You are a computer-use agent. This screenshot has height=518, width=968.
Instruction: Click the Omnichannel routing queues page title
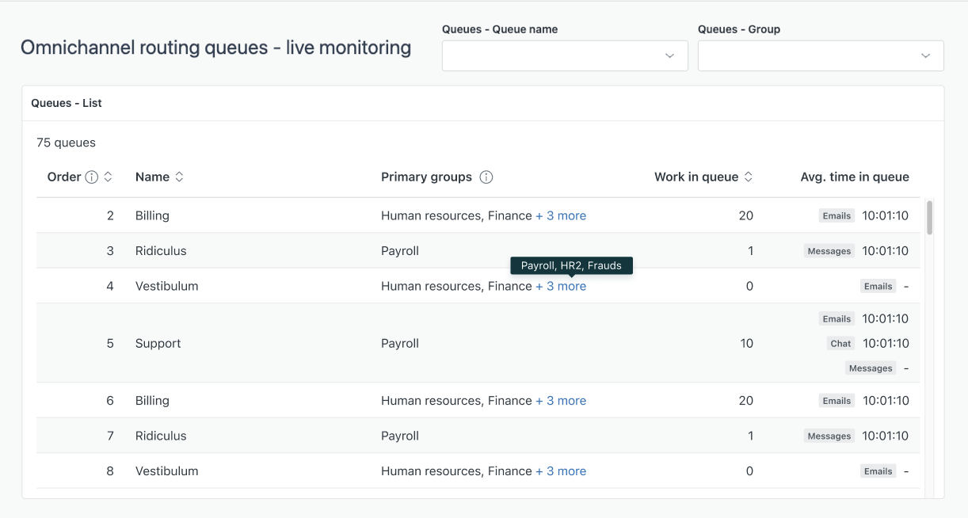[215, 48]
